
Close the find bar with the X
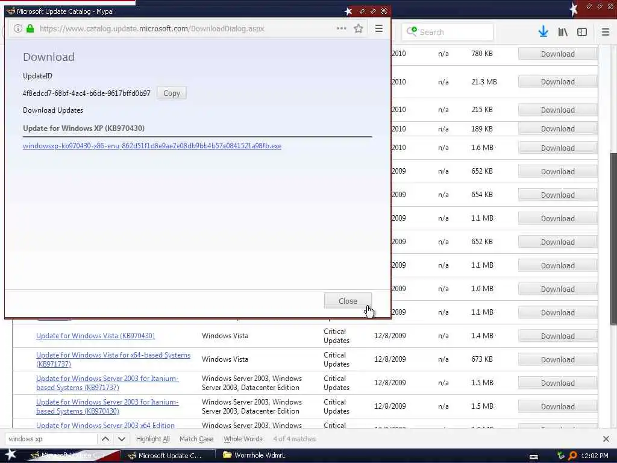pyautogui.click(x=606, y=439)
